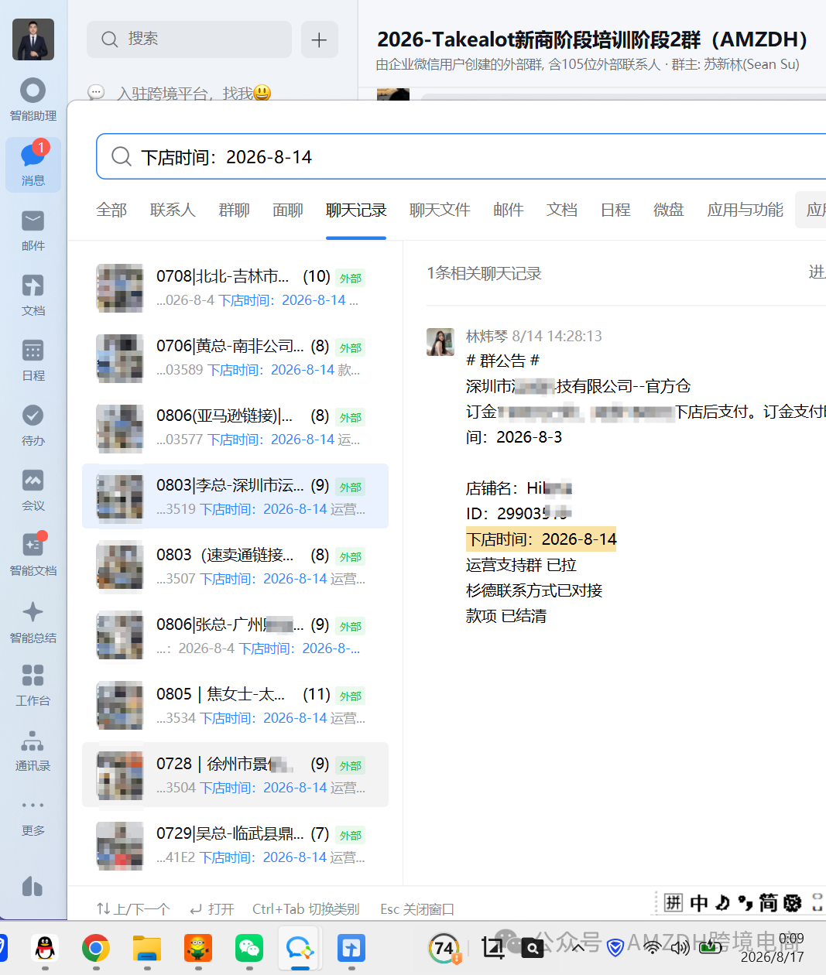Switch to the 应用与功能 search tab
The image size is (826, 975).
[x=745, y=210]
